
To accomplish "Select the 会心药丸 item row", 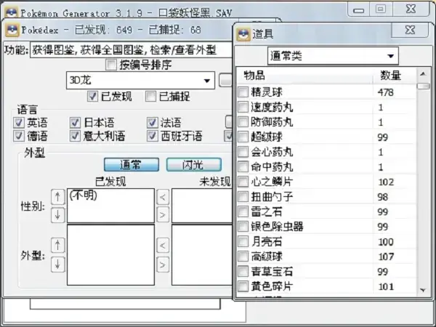I will (327, 152).
